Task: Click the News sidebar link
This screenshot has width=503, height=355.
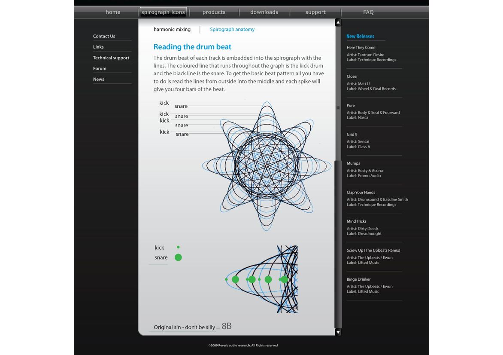Action: tap(99, 79)
